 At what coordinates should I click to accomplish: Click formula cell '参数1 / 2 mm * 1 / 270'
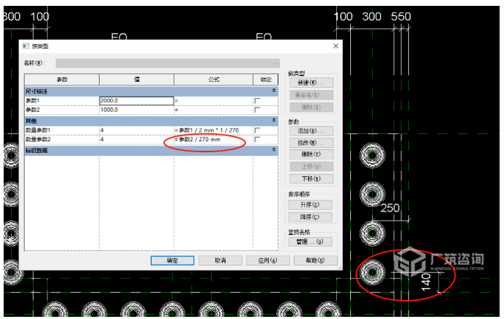(x=213, y=130)
